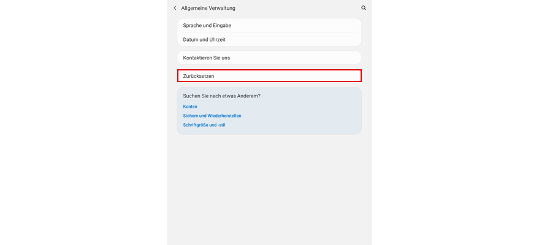Choose the highlighted Zurücksetzen entry
539x245 pixels.
[269, 76]
